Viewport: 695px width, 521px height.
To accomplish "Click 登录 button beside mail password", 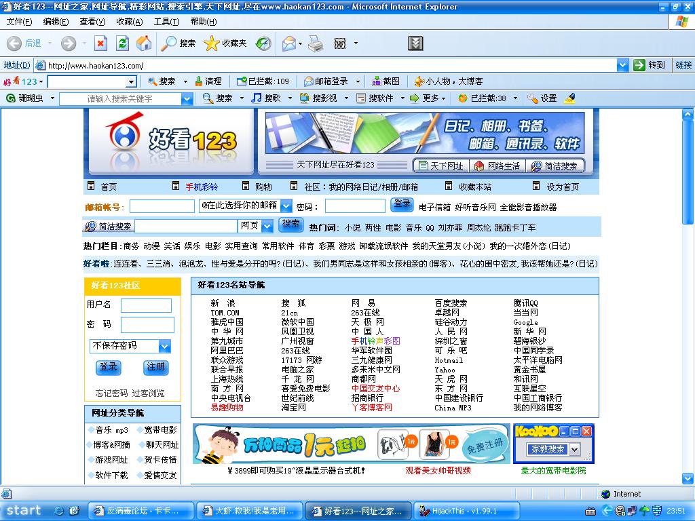I will [402, 204].
